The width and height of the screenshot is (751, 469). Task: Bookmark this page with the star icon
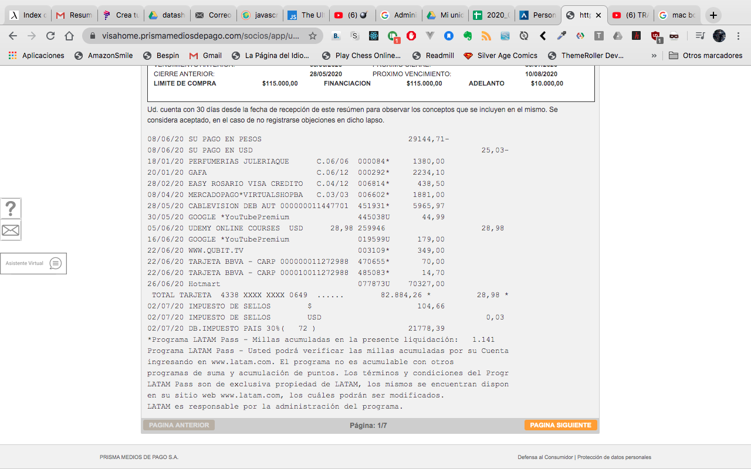click(313, 36)
